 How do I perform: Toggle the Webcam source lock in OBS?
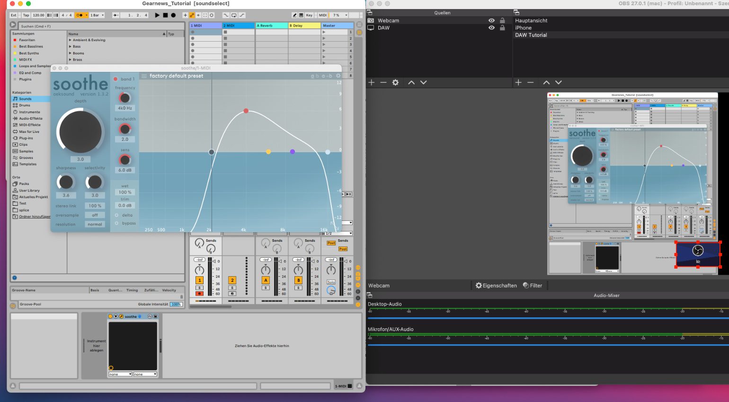(502, 21)
